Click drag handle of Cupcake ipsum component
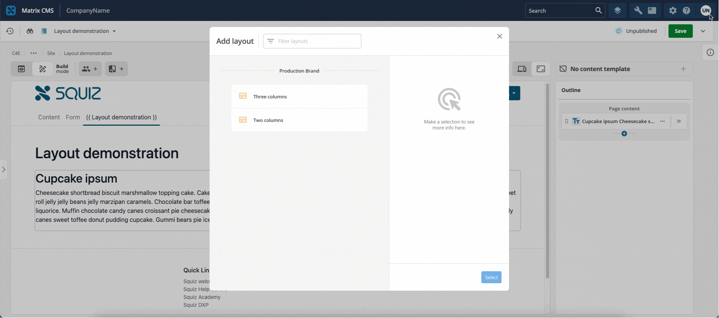 567,121
